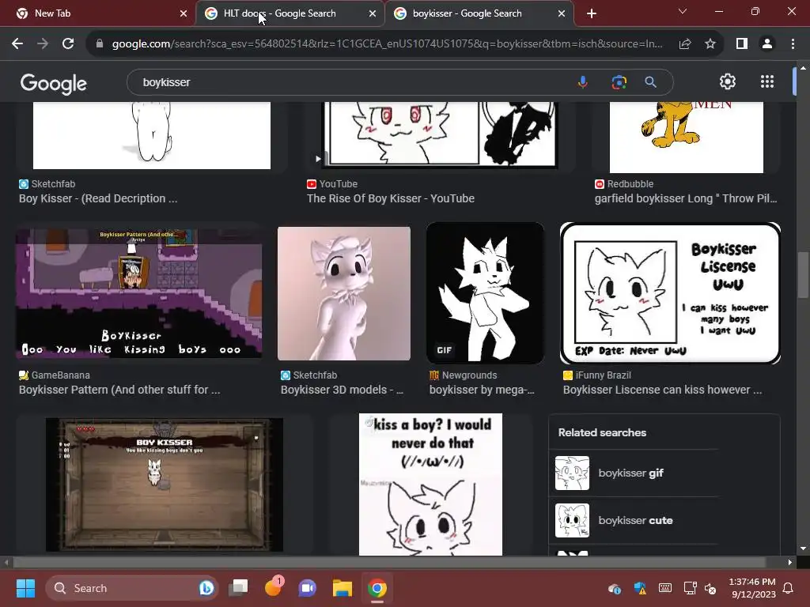
Task: Open the Boykisser Liscense image
Action: click(670, 292)
